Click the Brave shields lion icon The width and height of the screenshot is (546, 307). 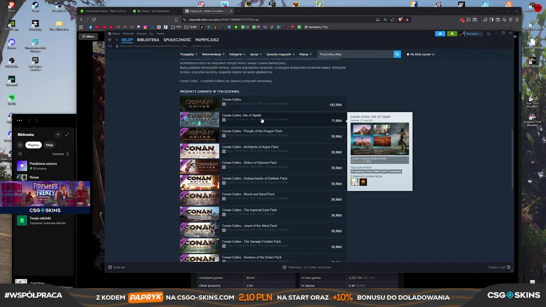point(401,20)
